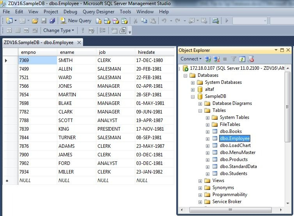Image resolution: width=294 pixels, height=216 pixels.
Task: Expand the Database Diagrams node
Action: click(200, 104)
